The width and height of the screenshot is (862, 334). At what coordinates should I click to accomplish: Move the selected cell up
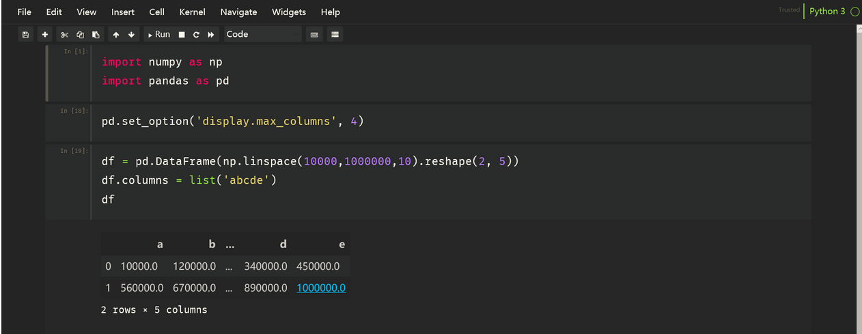(116, 34)
